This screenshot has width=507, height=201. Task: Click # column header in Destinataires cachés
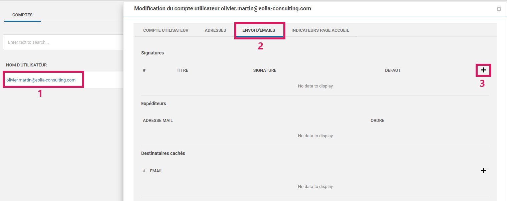(x=144, y=171)
